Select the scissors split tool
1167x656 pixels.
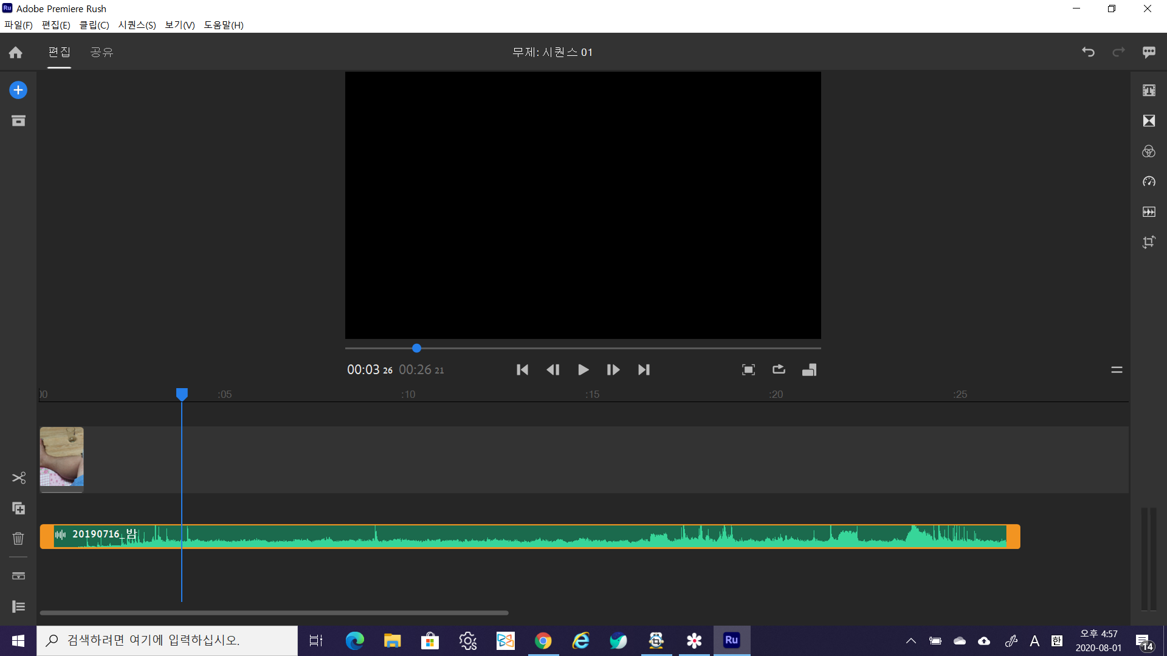pos(18,478)
